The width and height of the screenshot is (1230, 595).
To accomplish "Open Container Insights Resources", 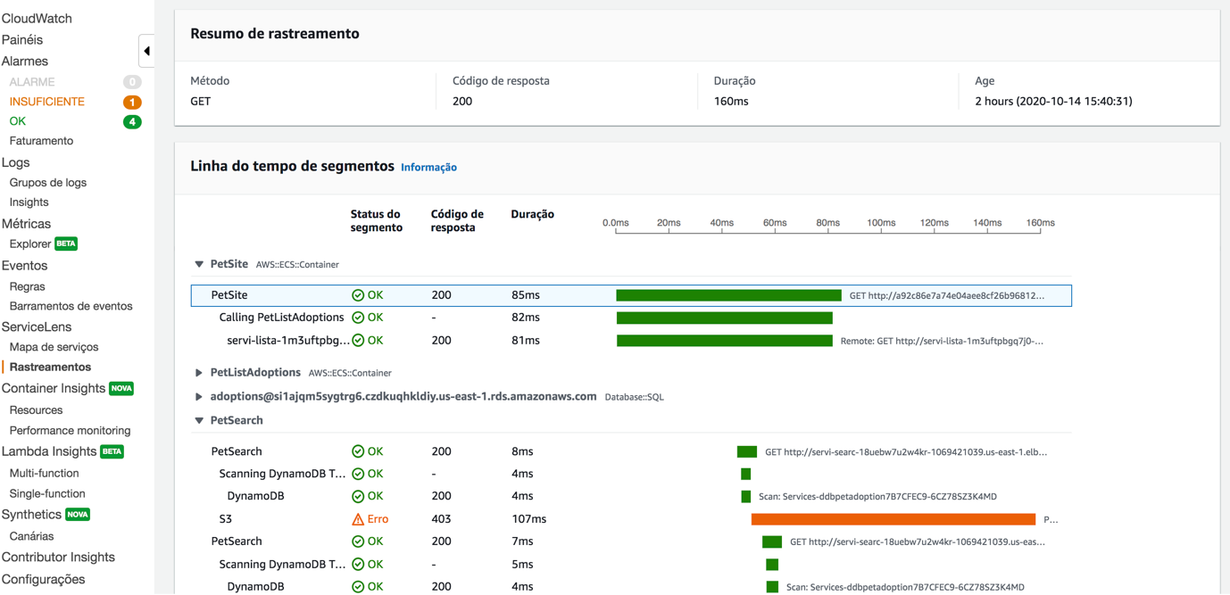I will coord(36,410).
